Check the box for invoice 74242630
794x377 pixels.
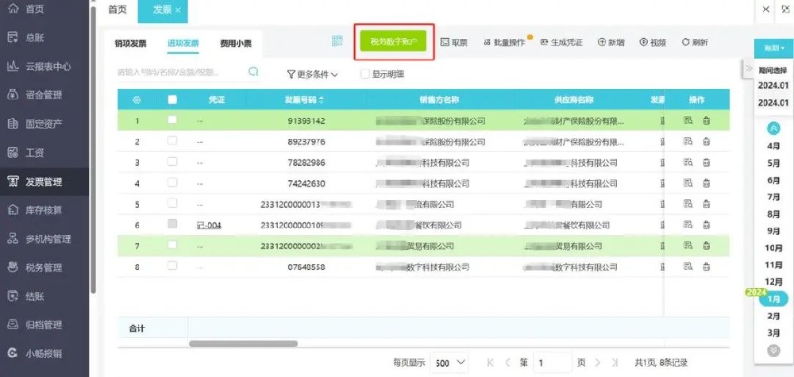pyautogui.click(x=172, y=183)
